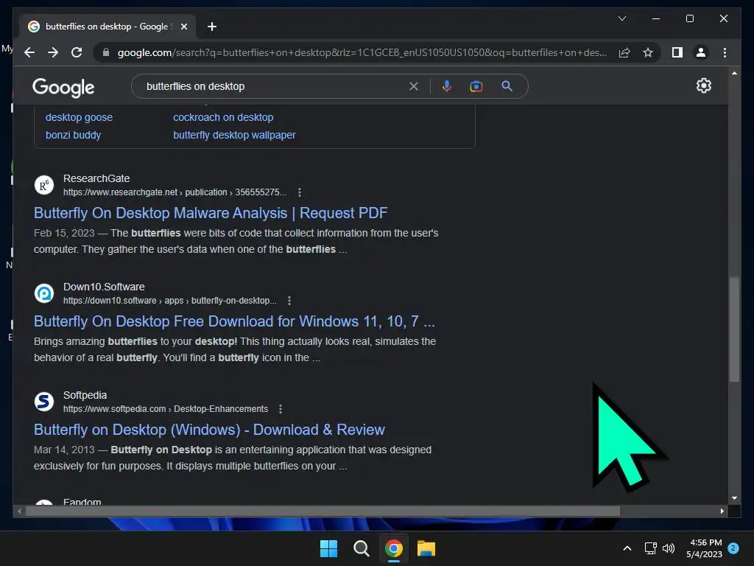Click the vertical scrollbar up arrow
This screenshot has height=566, width=754.
pyautogui.click(x=734, y=73)
